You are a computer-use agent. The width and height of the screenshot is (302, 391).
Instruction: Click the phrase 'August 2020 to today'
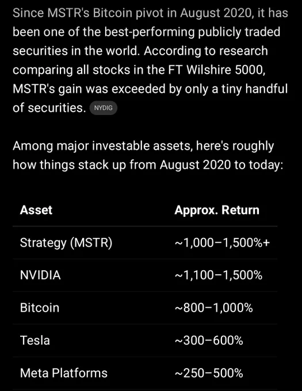point(220,165)
